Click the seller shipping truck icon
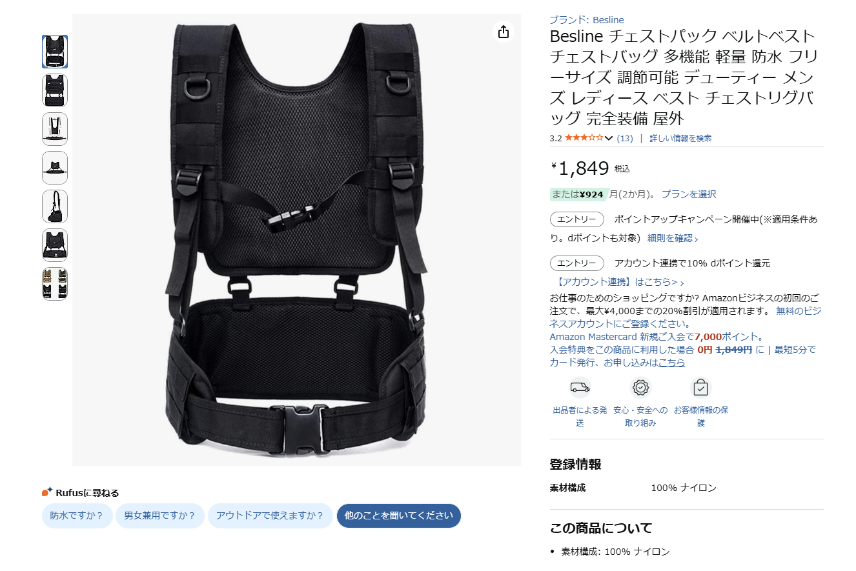Image resolution: width=856 pixels, height=571 pixels. pyautogui.click(x=580, y=387)
